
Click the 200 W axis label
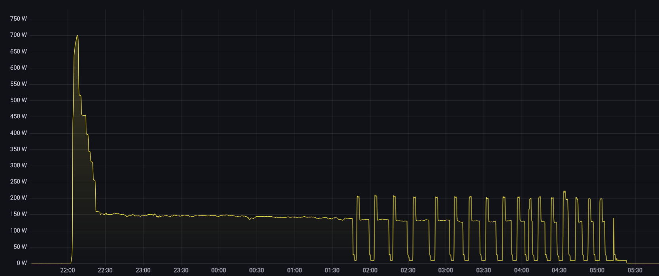19,198
